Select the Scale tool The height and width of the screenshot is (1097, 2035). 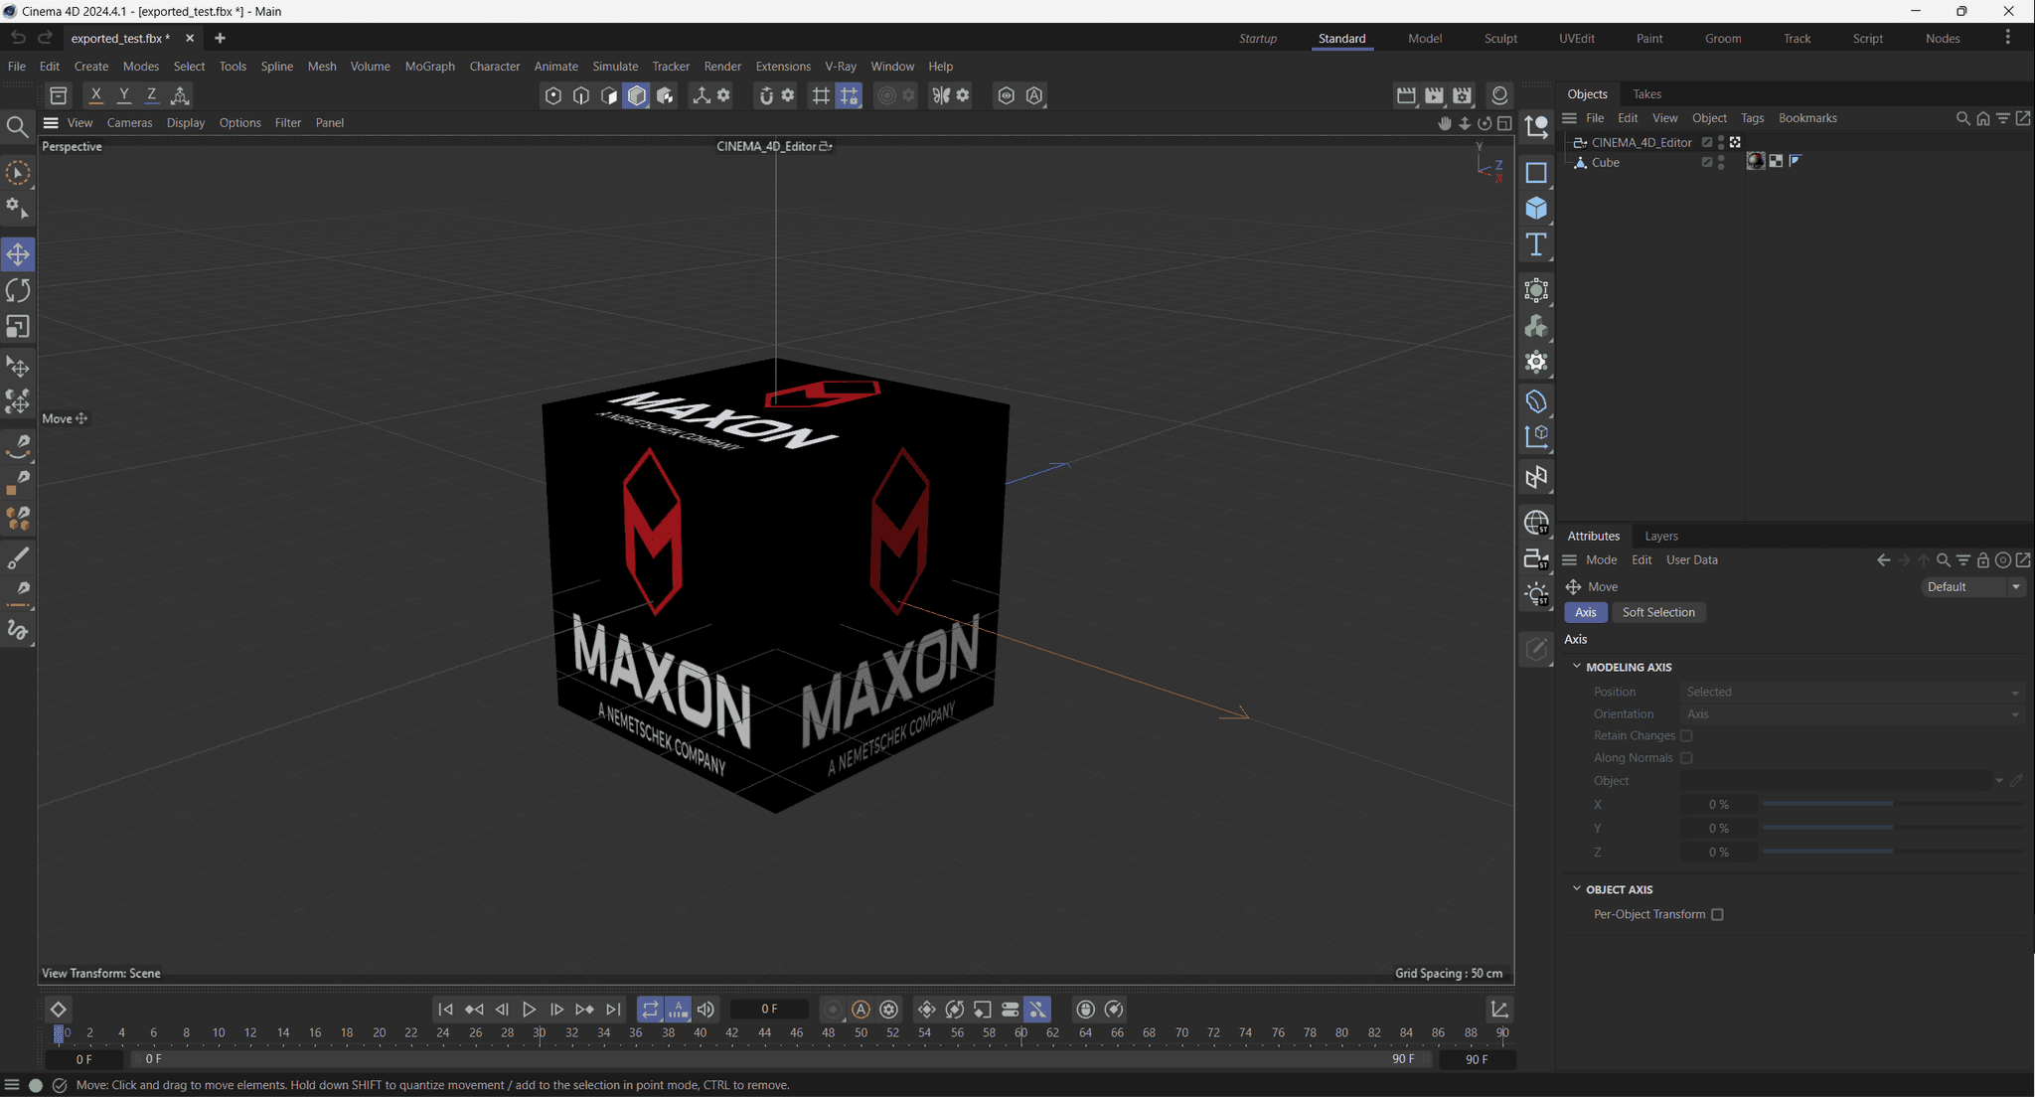coord(18,327)
